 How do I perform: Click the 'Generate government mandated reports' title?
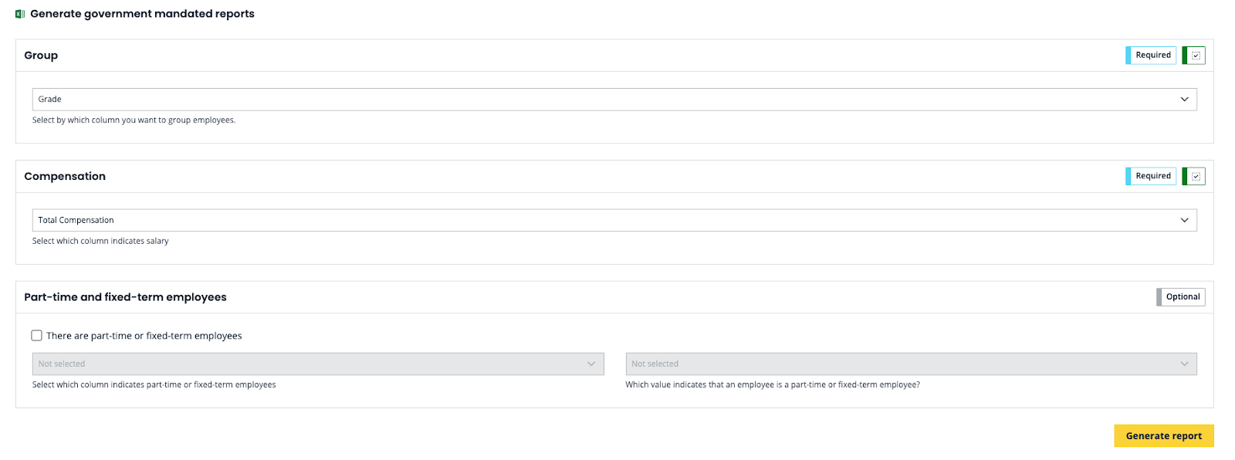click(142, 14)
